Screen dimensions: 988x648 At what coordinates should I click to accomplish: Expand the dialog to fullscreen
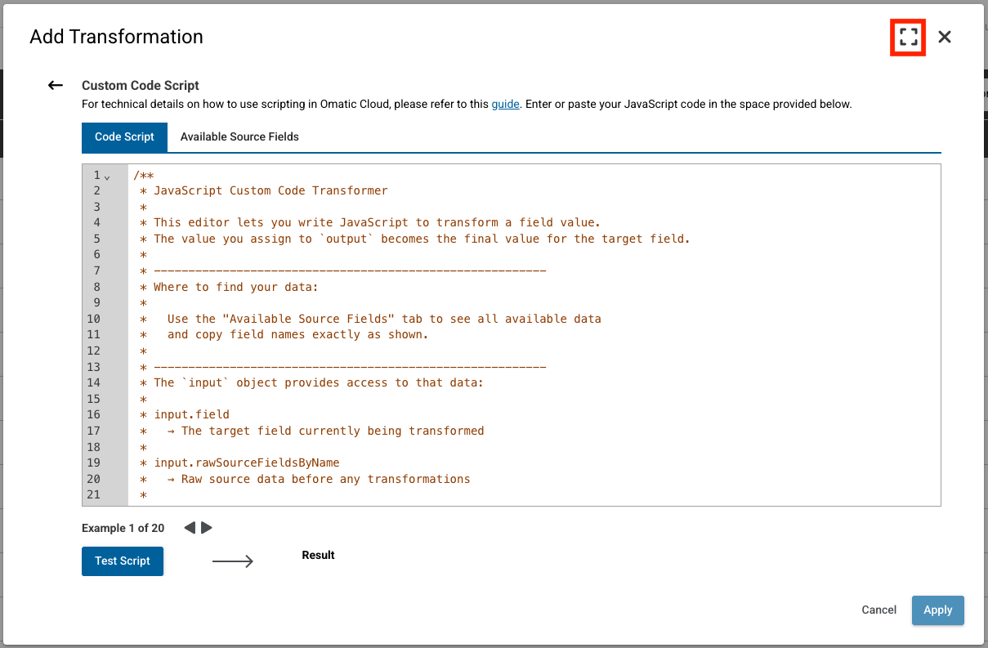(908, 37)
